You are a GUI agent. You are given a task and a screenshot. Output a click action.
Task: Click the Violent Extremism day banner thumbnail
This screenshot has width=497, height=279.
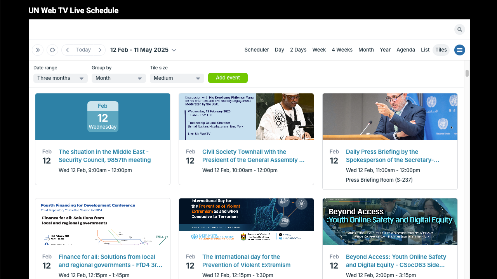(x=246, y=222)
